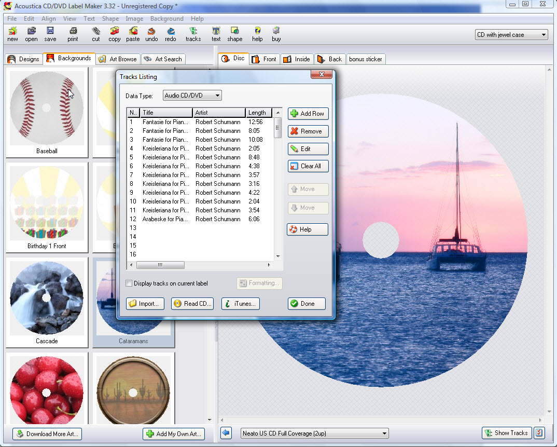Select track 12 Arabeske for Pia...
Viewport: 557px width, 447px height.
[x=200, y=219]
